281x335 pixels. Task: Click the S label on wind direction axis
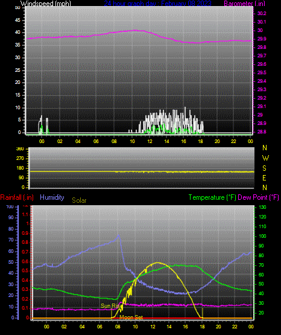point(264,168)
